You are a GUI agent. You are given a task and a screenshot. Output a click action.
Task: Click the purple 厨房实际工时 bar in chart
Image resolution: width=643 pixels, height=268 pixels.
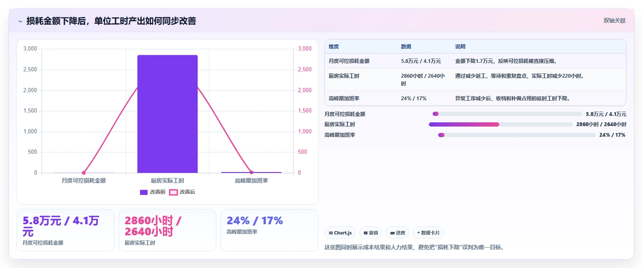coord(168,114)
